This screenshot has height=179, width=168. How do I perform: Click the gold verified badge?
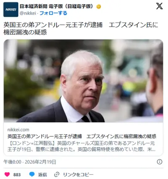click(99, 7)
